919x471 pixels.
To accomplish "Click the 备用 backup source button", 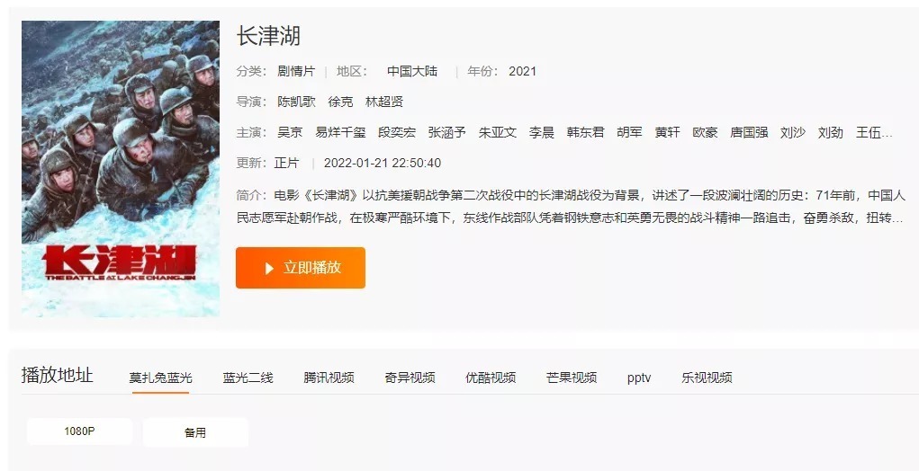I will coord(195,432).
